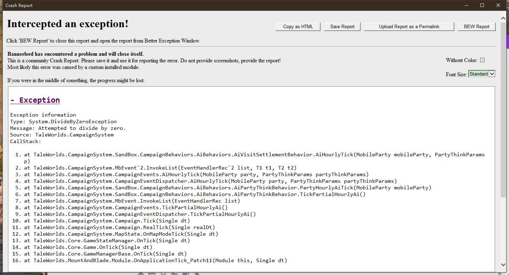Enable the Without Color checkbox
This screenshot has height=275, width=509.
tap(482, 60)
